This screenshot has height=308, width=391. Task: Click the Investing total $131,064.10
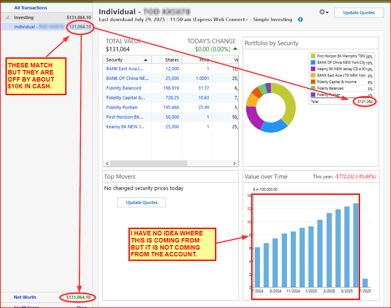[78, 17]
